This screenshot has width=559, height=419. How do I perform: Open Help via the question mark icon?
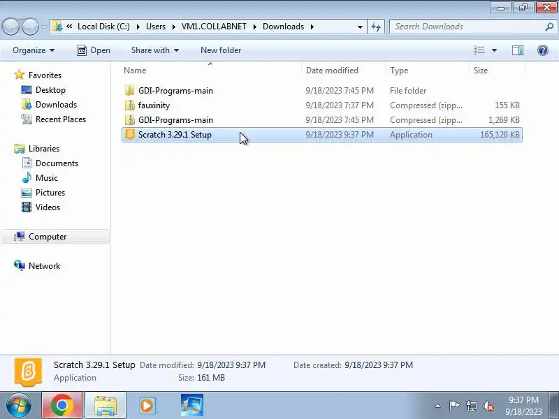543,50
